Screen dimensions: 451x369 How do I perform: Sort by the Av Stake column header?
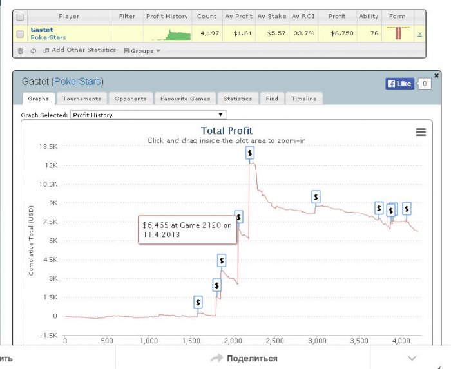272,16
